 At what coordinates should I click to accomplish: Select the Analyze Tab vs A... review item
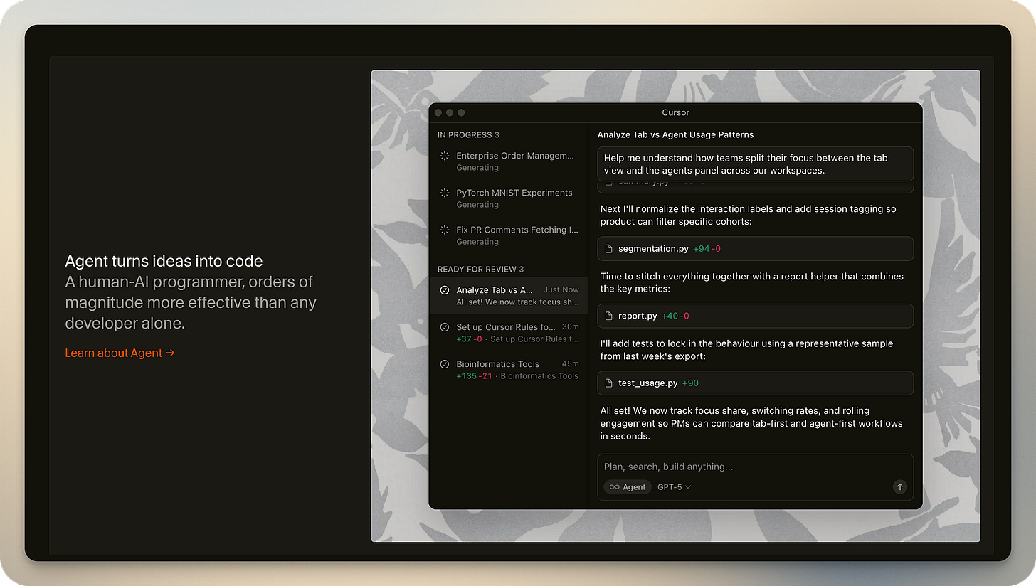click(x=508, y=296)
